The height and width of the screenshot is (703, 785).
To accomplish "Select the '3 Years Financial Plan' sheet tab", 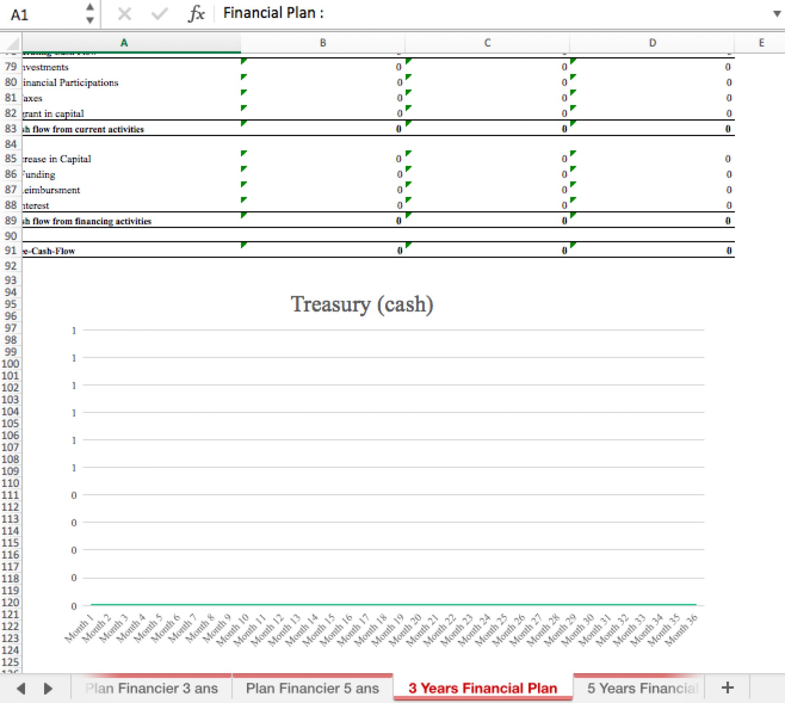I will 483,688.
